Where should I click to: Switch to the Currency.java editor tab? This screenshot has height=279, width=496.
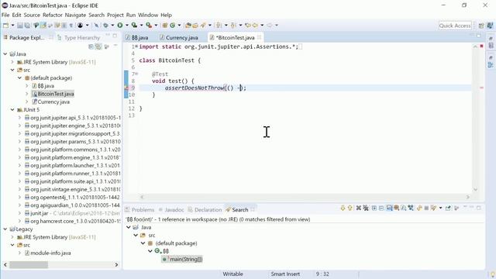click(x=179, y=37)
